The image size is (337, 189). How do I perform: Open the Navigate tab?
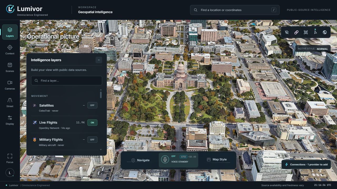click(x=141, y=160)
